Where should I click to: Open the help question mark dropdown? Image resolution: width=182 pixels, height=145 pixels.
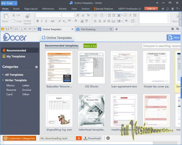tap(178, 9)
